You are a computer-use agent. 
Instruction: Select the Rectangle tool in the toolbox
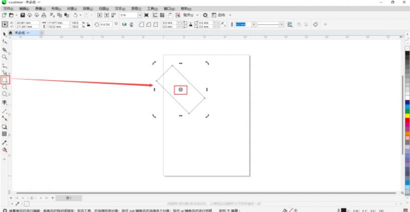(5, 80)
